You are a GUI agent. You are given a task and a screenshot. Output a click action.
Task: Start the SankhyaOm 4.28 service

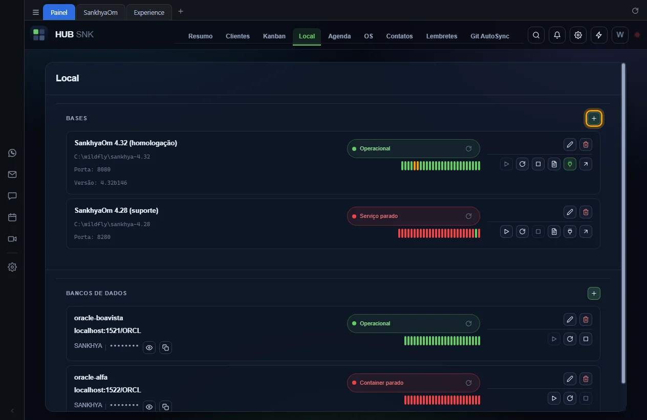tap(506, 232)
